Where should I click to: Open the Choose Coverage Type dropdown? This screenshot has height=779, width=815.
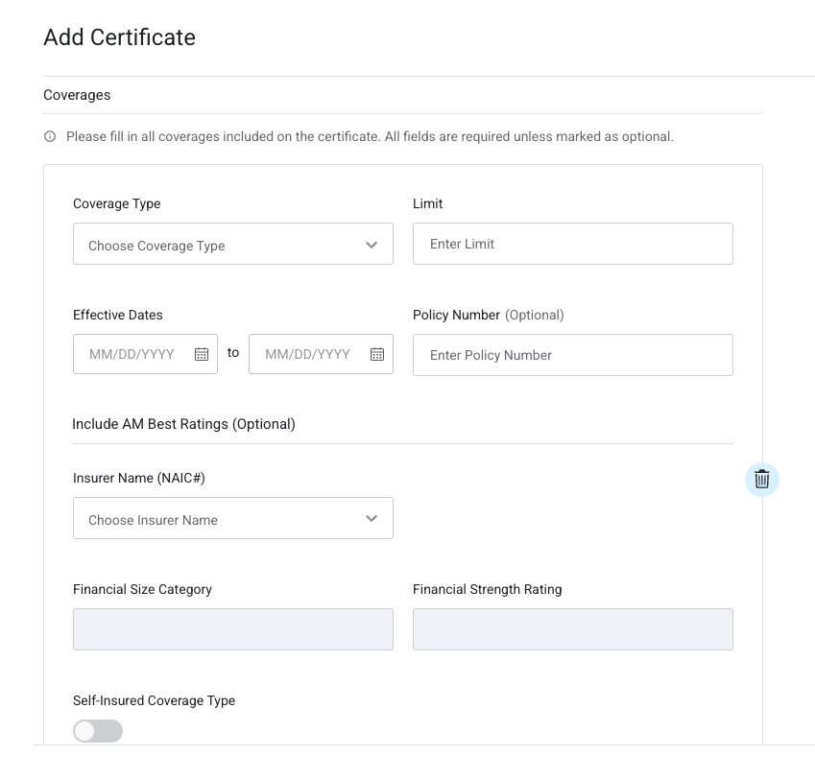(x=221, y=245)
